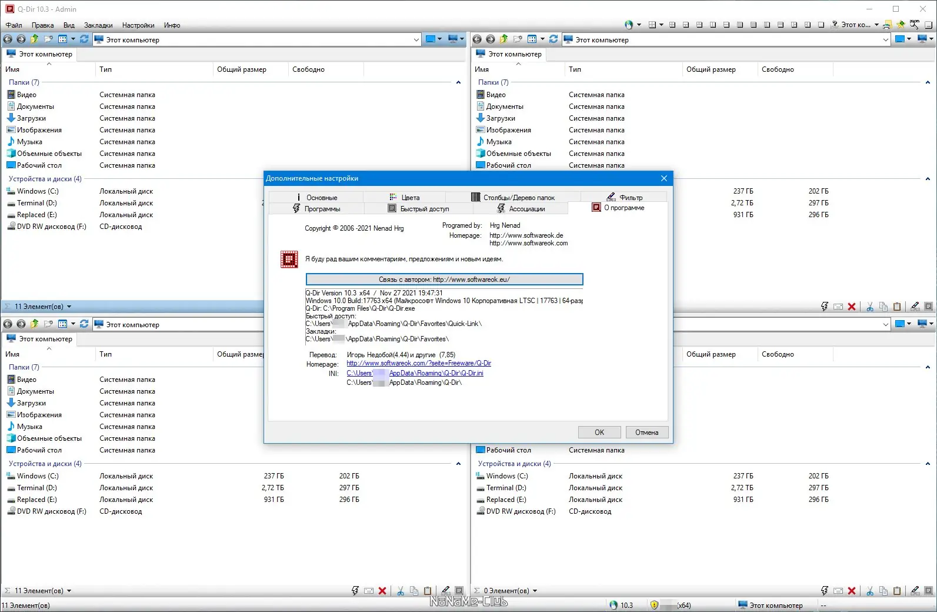Click copy icon in top-right pane footer
The width and height of the screenshot is (937, 612).
click(883, 307)
